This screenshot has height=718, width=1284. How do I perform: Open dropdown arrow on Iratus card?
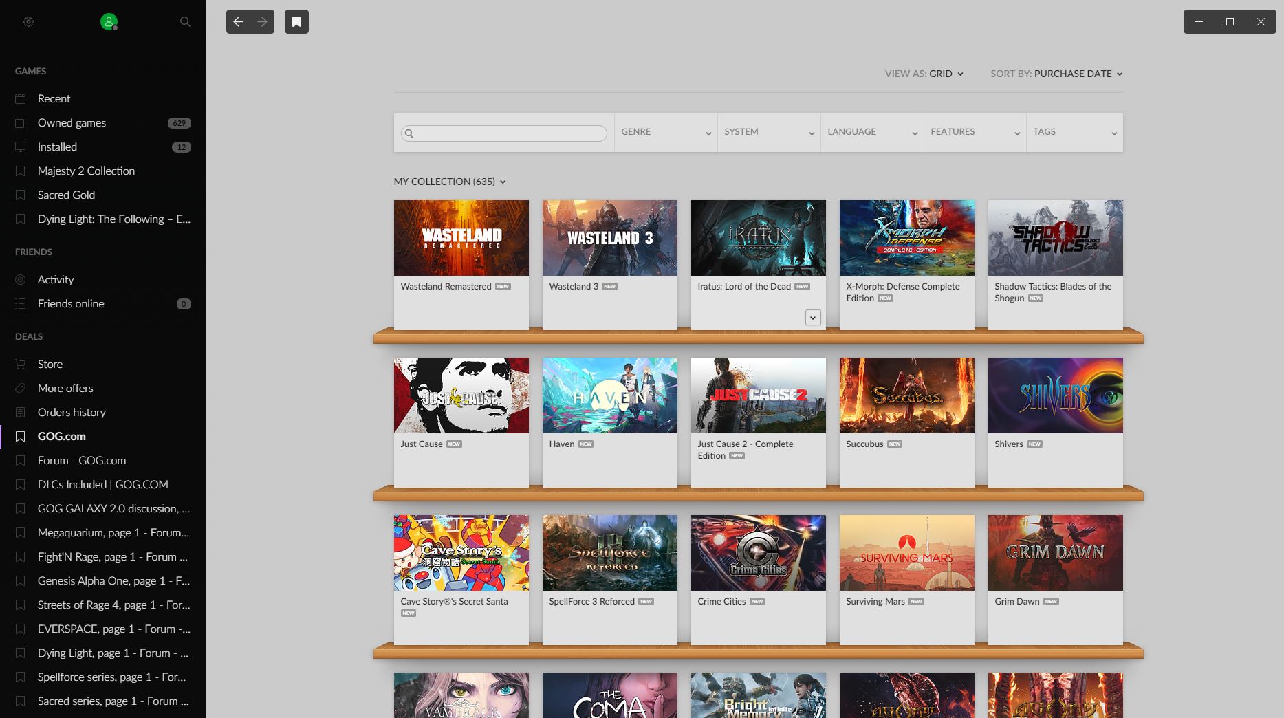click(x=813, y=318)
